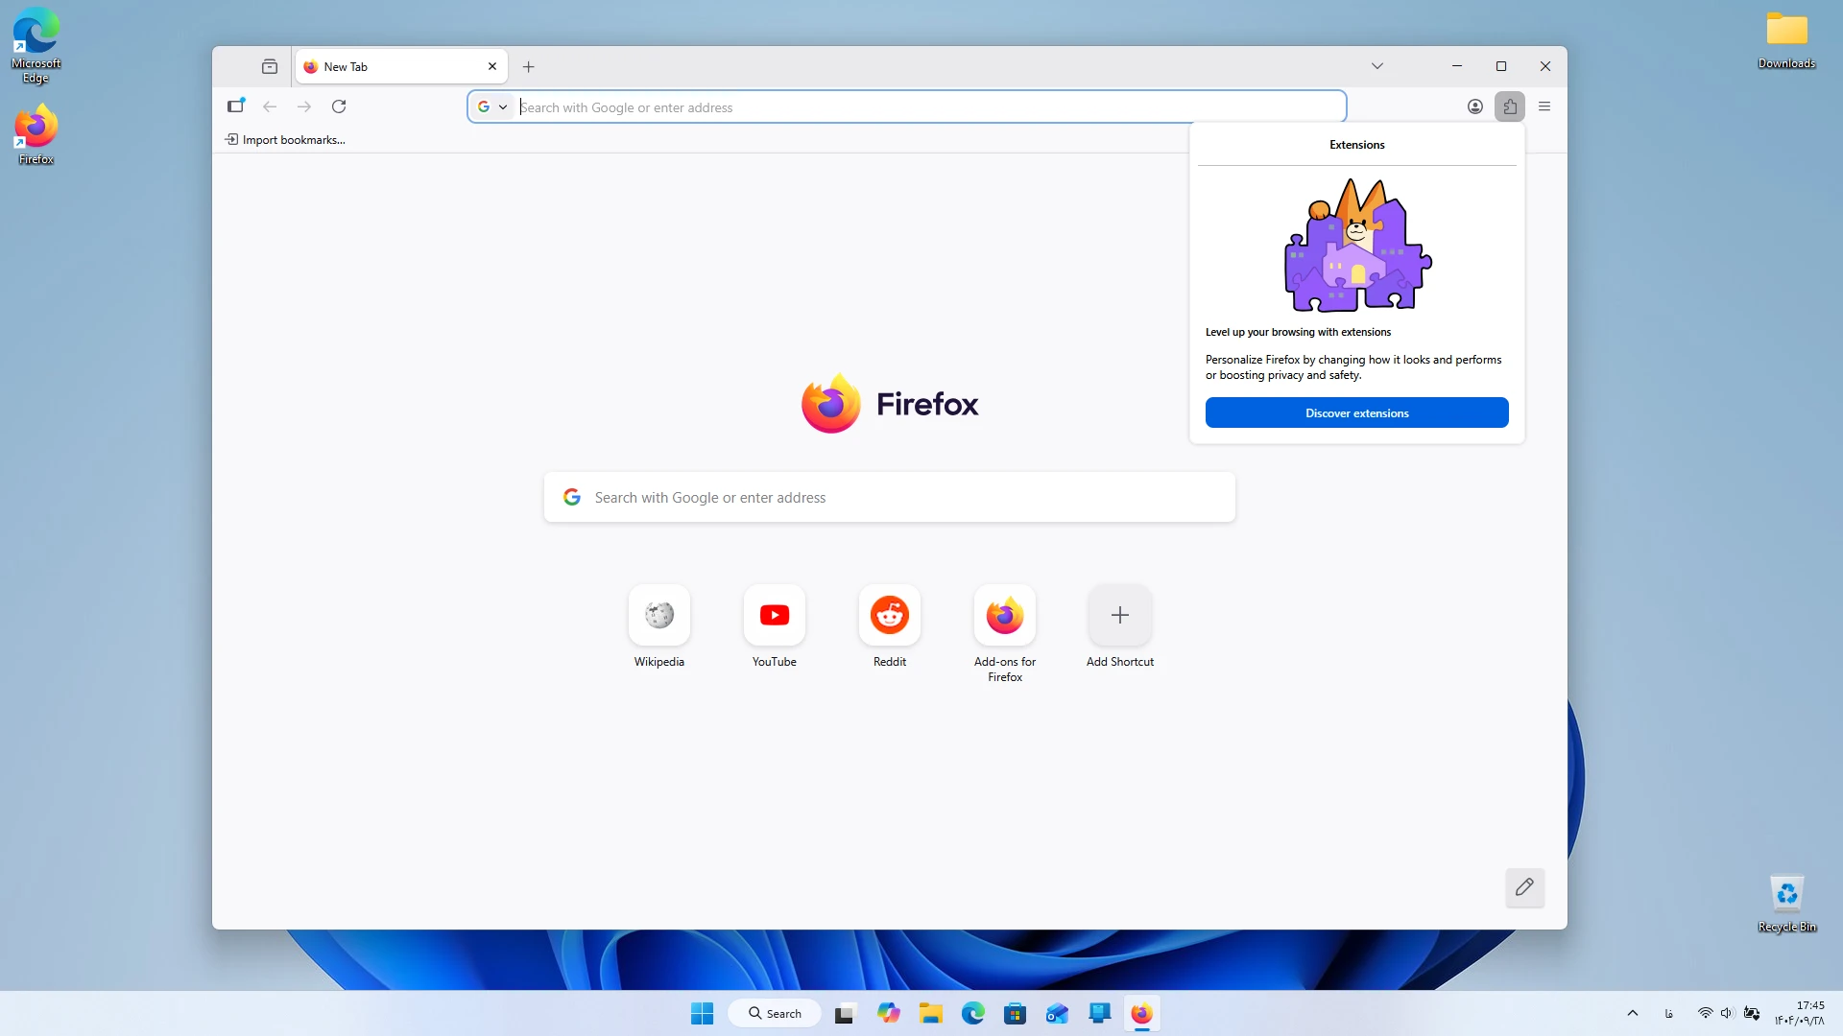Open Microsoft Store from the taskbar

pyautogui.click(x=1016, y=1013)
